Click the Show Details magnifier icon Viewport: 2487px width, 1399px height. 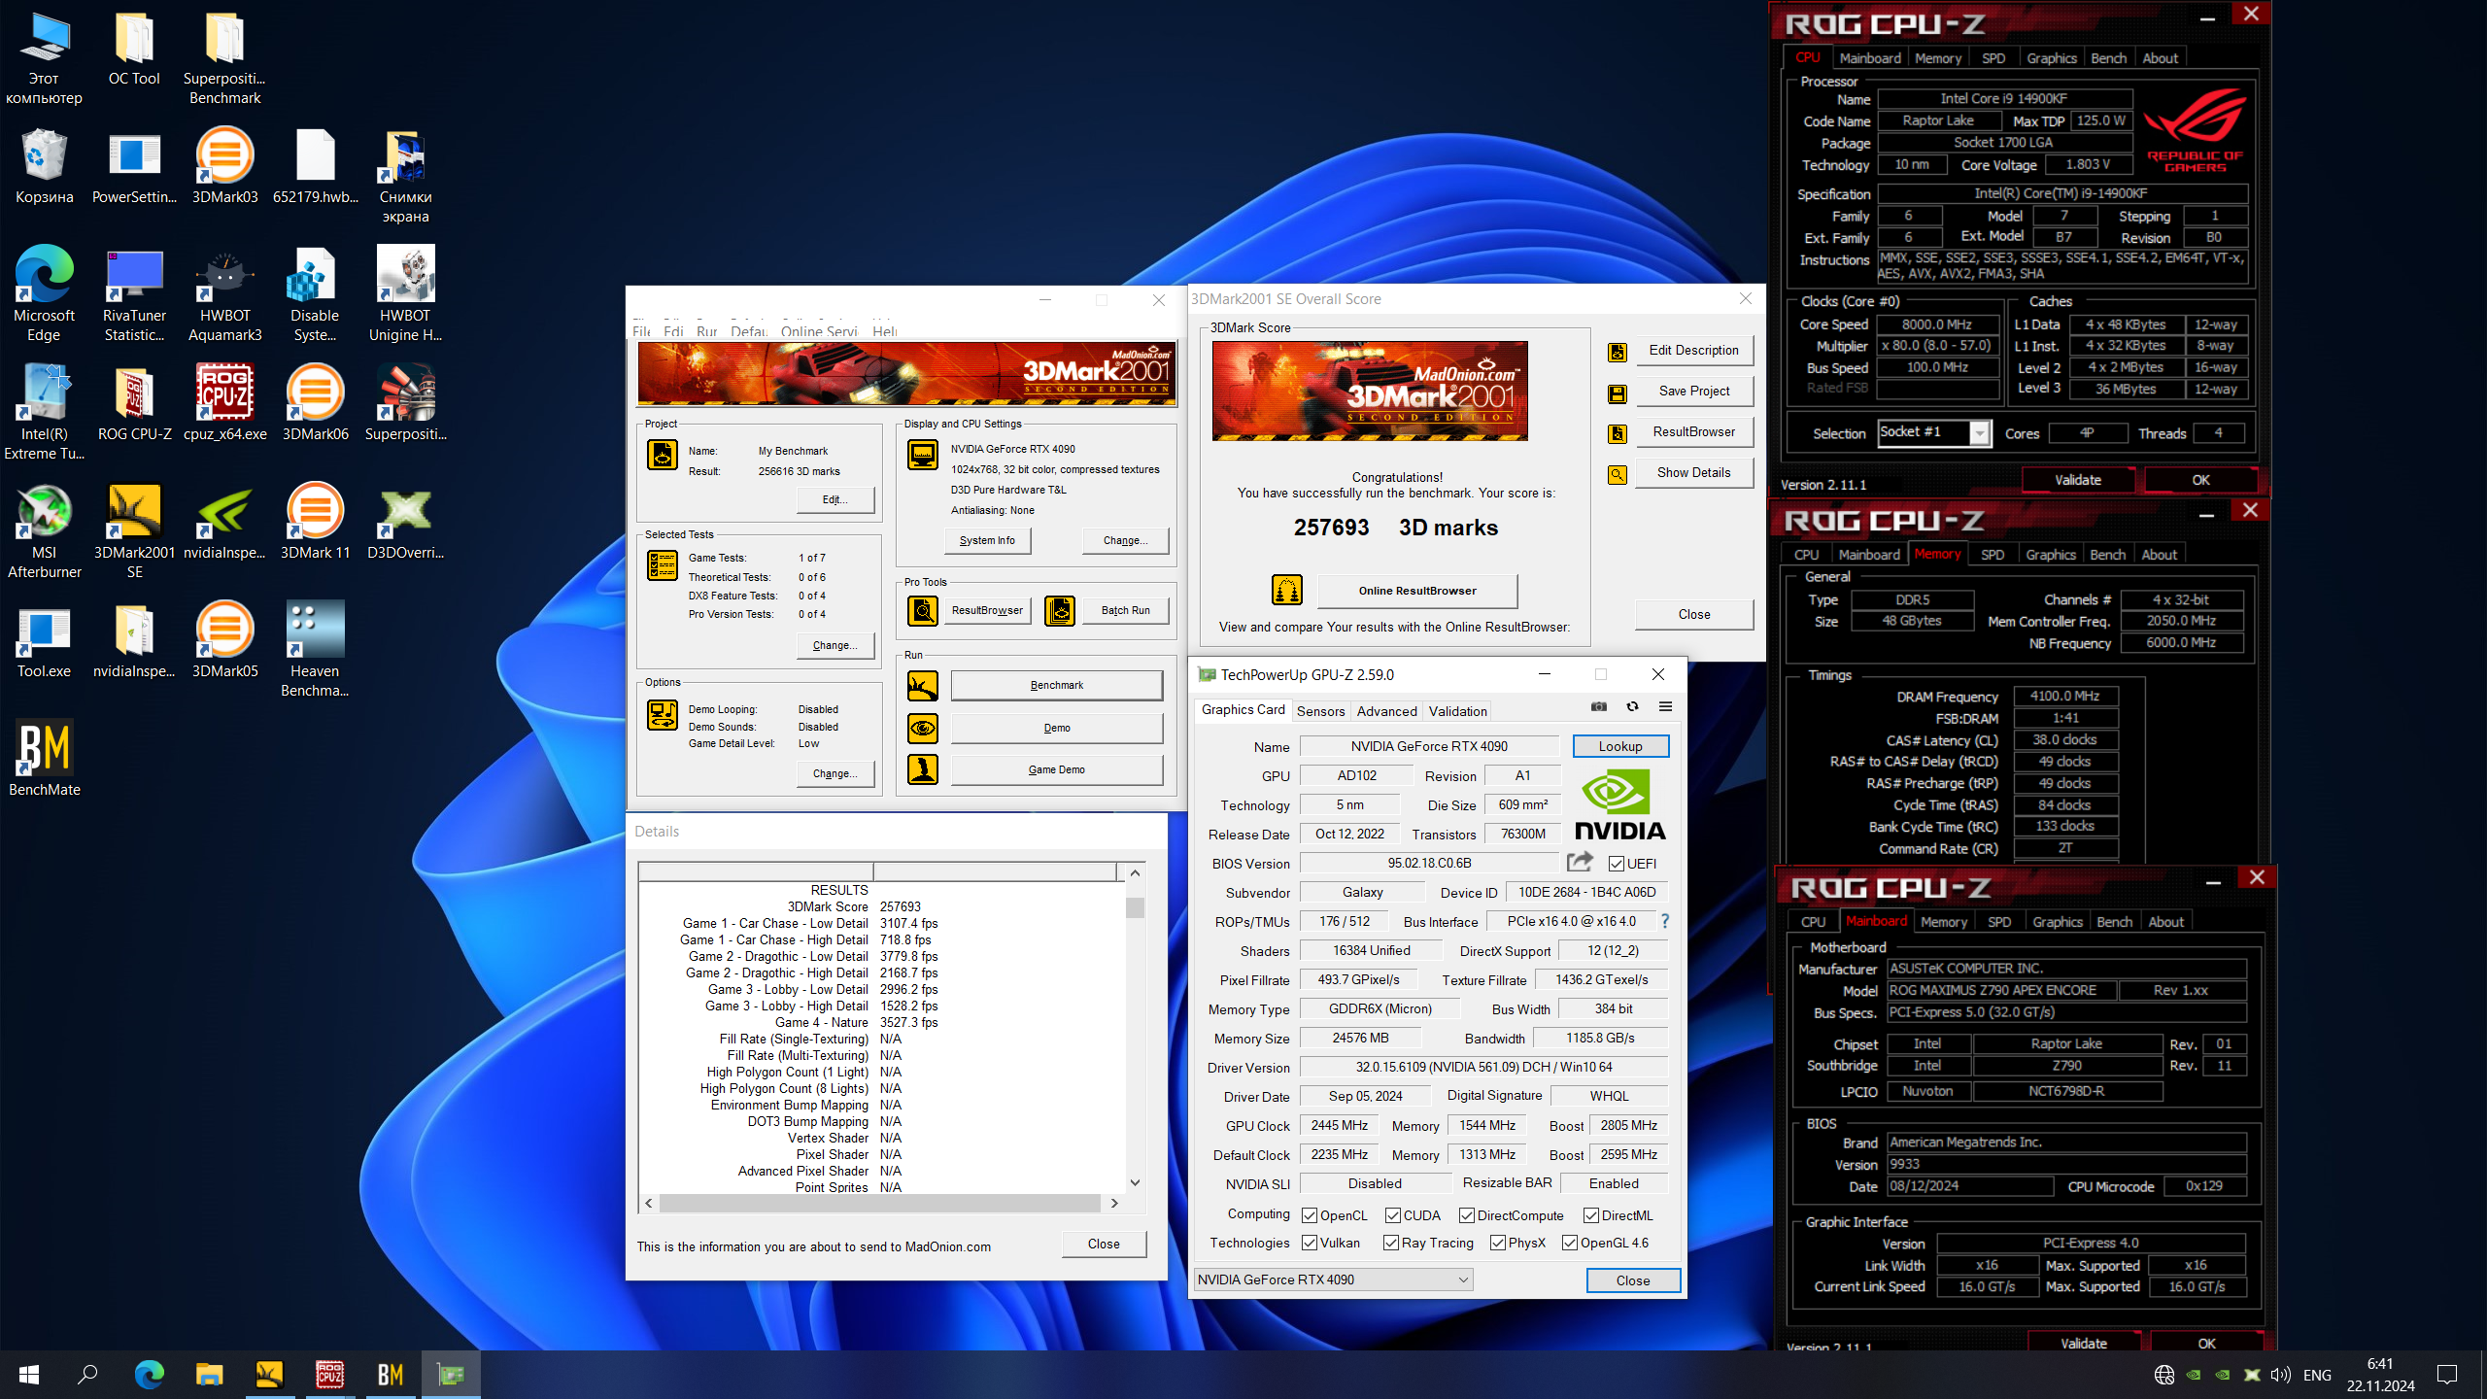click(1618, 474)
